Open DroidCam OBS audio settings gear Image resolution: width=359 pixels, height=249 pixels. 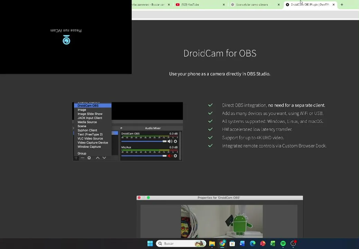[176, 141]
